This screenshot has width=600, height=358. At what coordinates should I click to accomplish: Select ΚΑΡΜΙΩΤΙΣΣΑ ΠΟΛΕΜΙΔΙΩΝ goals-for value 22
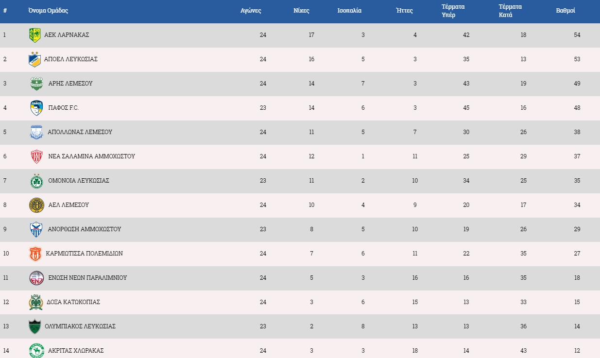coord(466,254)
